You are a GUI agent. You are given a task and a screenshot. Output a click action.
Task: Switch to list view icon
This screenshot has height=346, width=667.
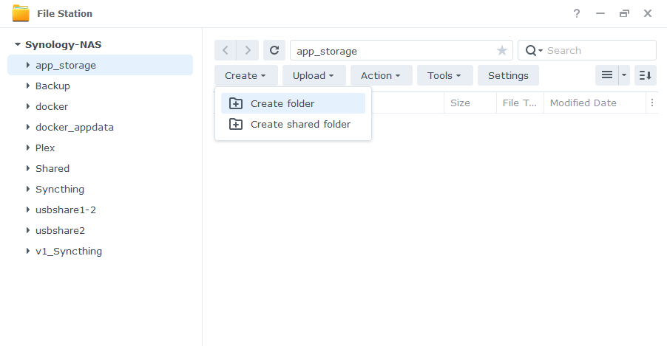(x=606, y=75)
